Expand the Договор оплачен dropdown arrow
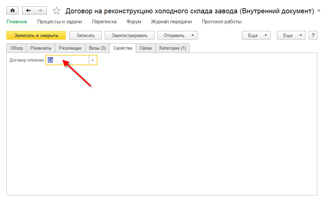 click(x=93, y=60)
